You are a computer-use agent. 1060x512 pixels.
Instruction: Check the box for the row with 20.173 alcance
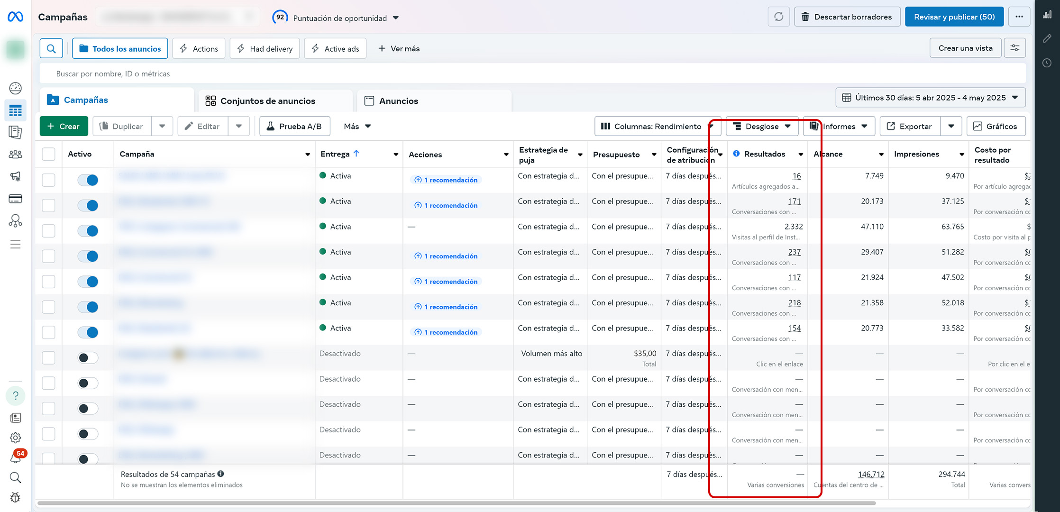tap(48, 205)
